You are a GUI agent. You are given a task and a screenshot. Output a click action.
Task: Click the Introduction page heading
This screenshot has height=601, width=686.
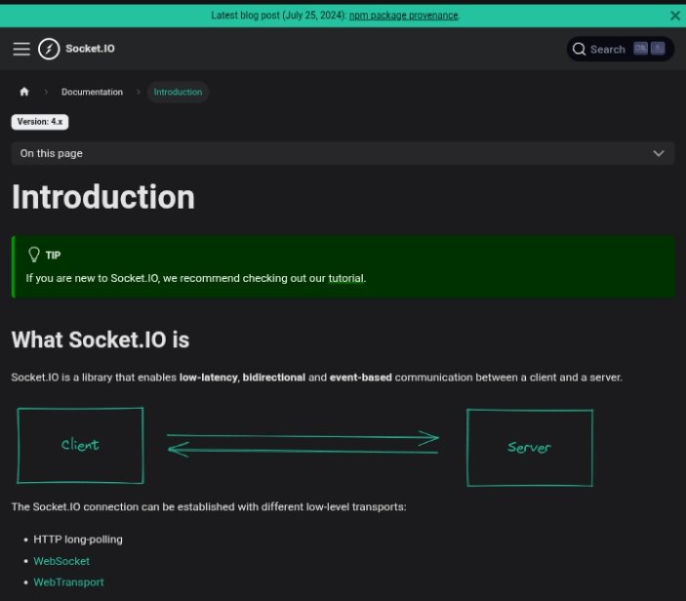[x=103, y=197]
